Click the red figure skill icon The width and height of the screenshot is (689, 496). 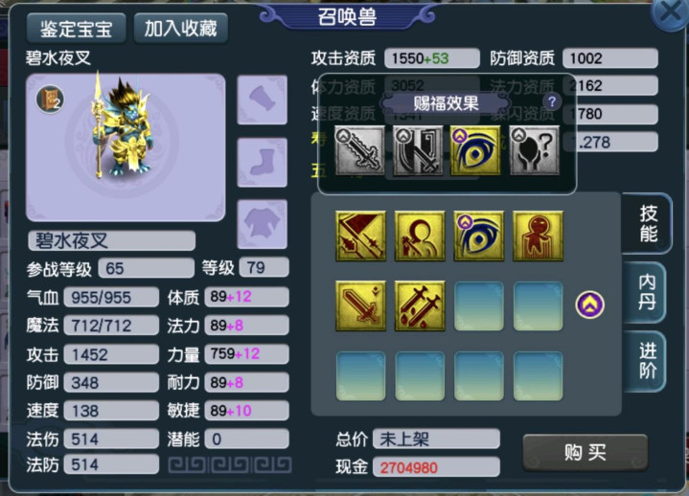(x=538, y=236)
